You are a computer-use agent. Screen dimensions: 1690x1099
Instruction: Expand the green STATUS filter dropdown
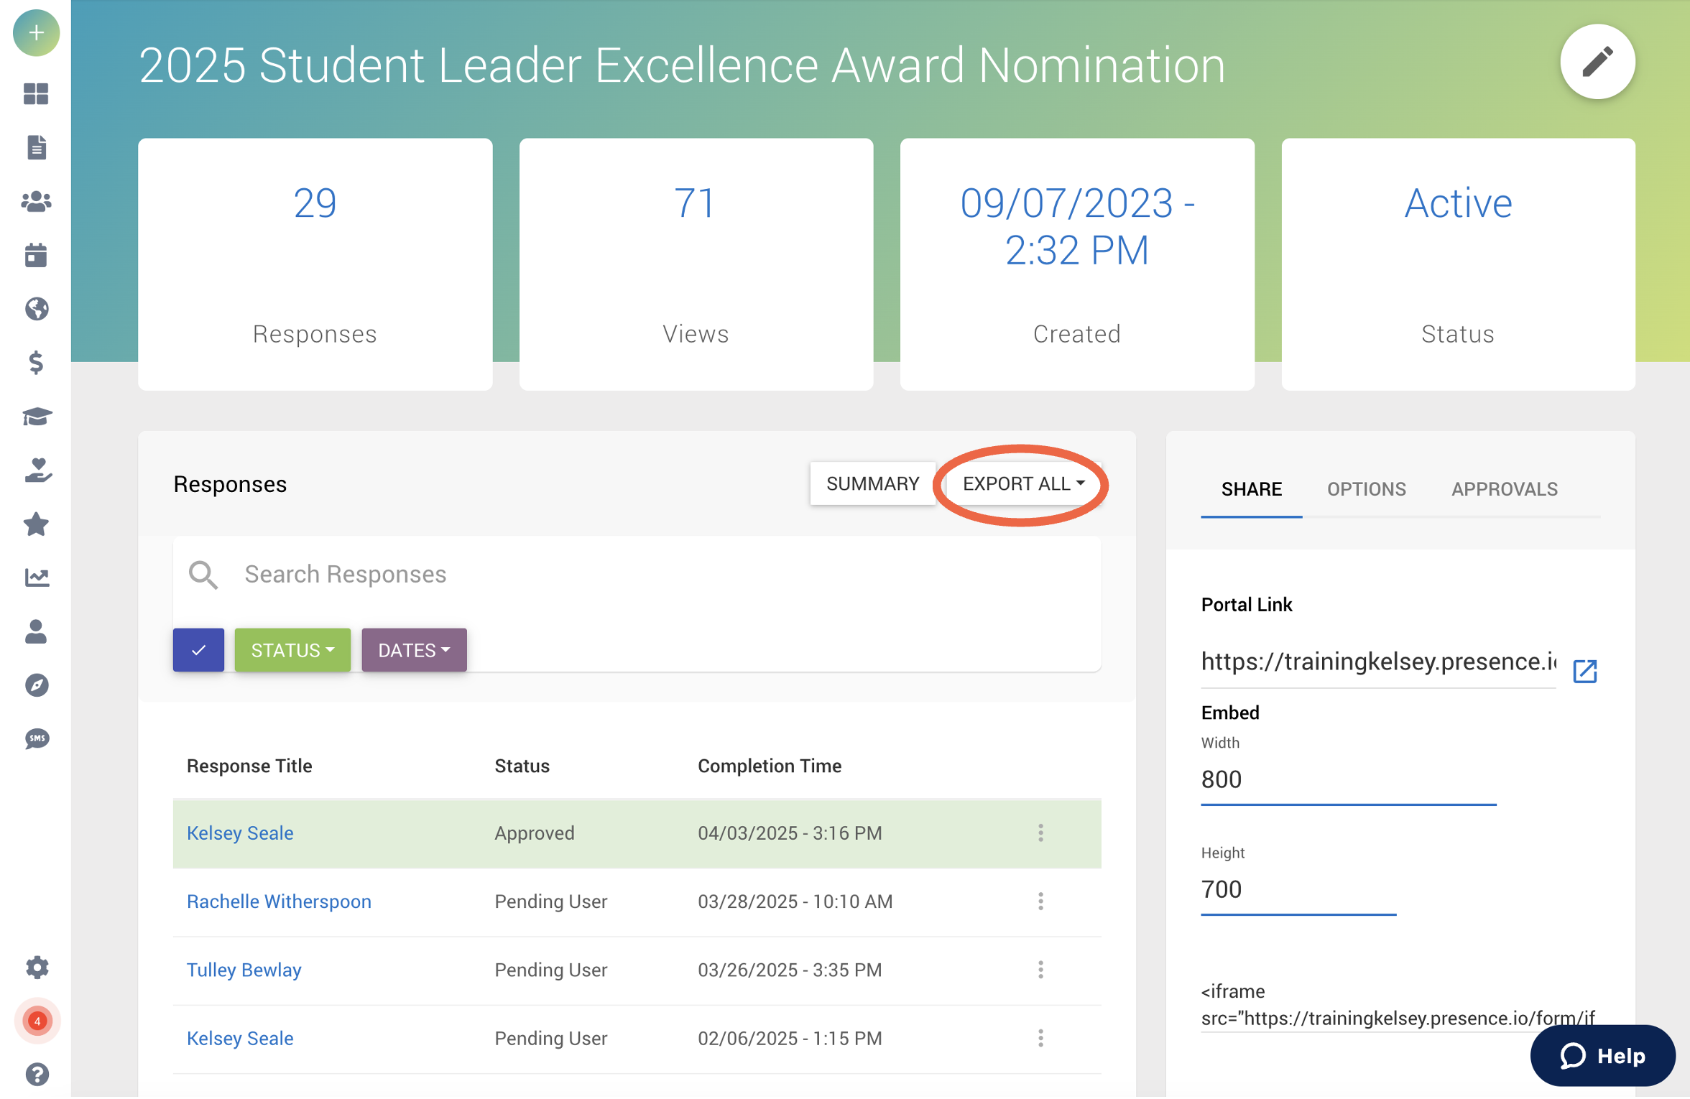pyautogui.click(x=292, y=651)
